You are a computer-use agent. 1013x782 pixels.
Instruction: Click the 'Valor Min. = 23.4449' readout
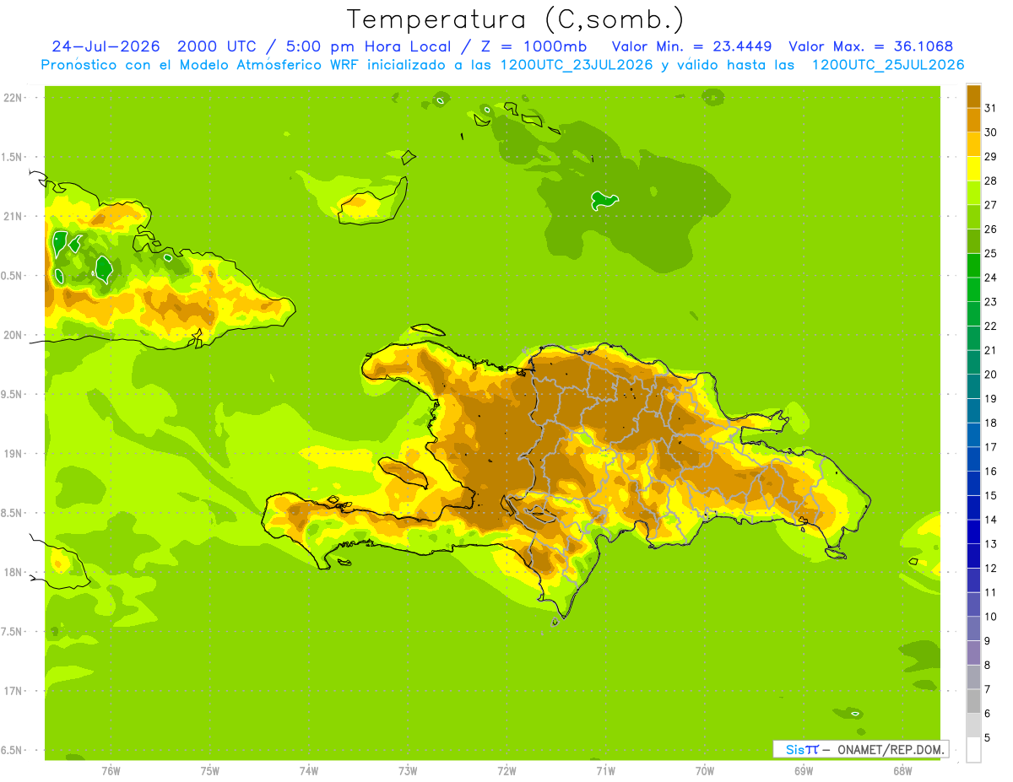coord(692,46)
